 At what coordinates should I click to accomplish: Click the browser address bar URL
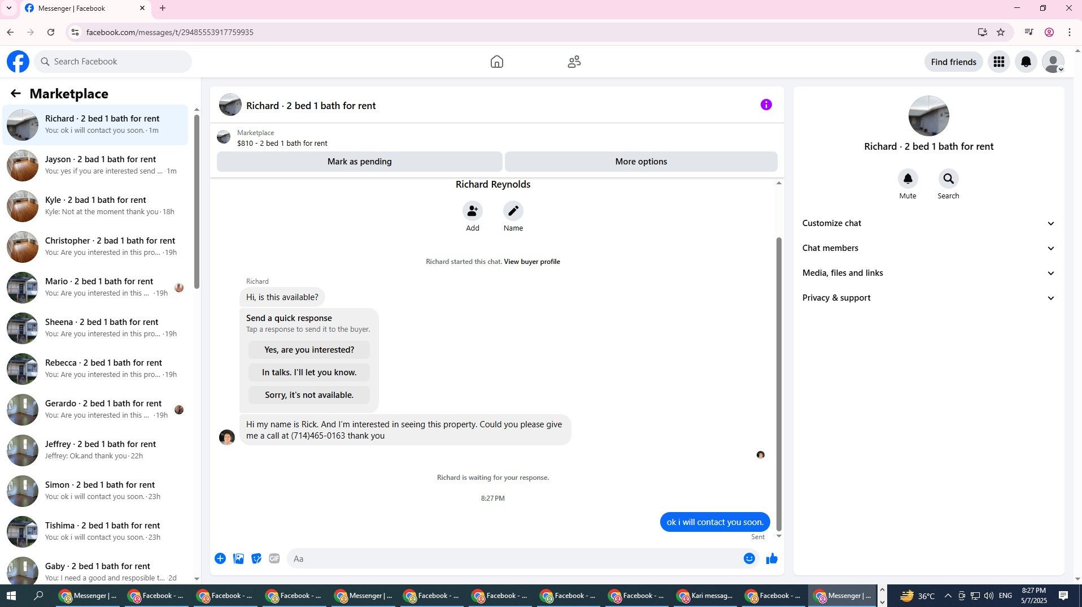169,32
